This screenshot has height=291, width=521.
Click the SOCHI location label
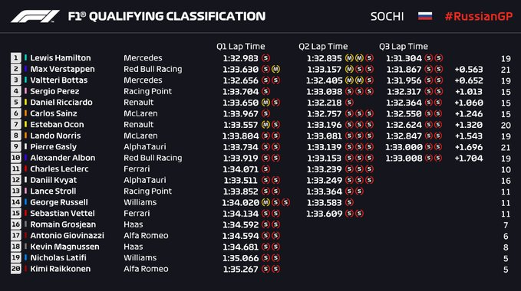click(x=387, y=16)
